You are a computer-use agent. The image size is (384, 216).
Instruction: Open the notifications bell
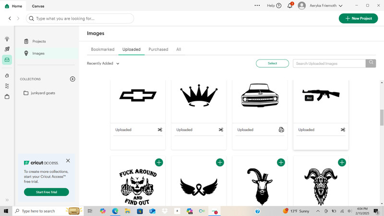click(290, 6)
